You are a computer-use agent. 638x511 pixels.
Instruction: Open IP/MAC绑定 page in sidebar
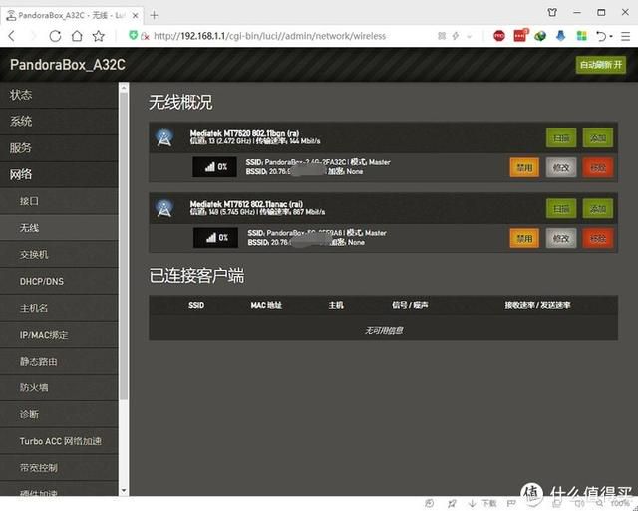click(59, 335)
